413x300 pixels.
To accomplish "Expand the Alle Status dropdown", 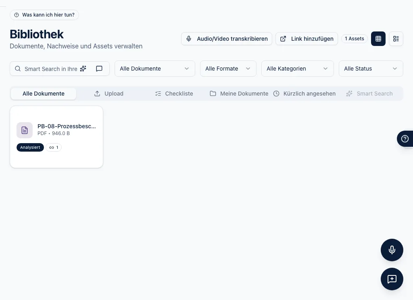I will pos(371,69).
